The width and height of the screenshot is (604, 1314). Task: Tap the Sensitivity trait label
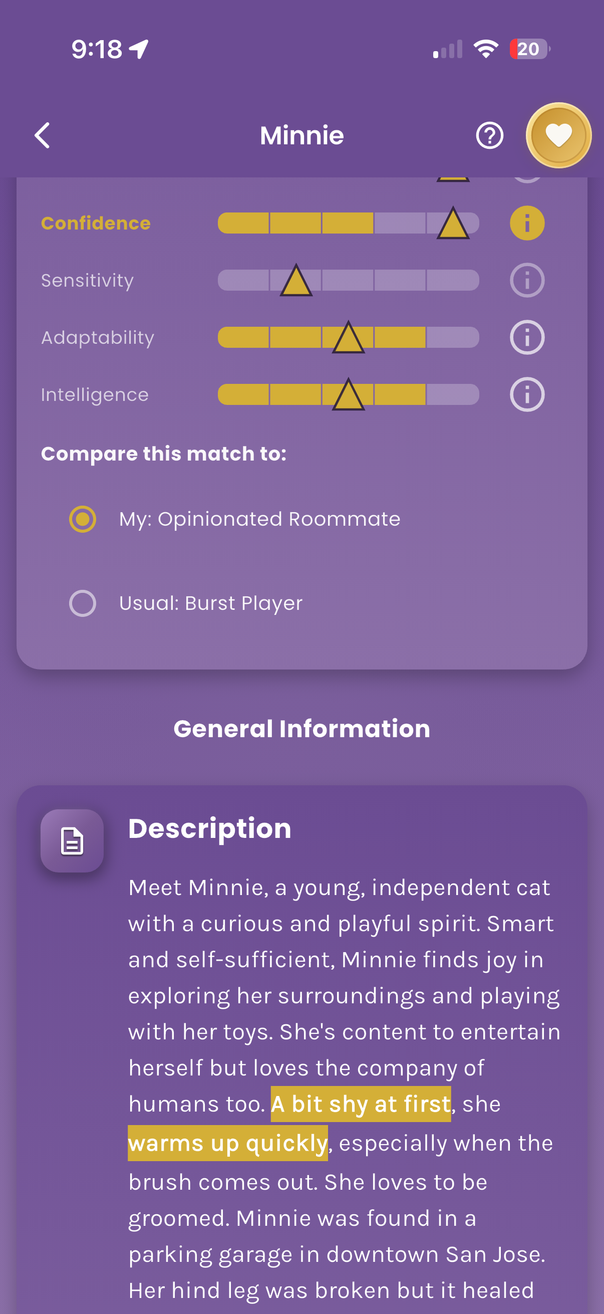(x=87, y=281)
